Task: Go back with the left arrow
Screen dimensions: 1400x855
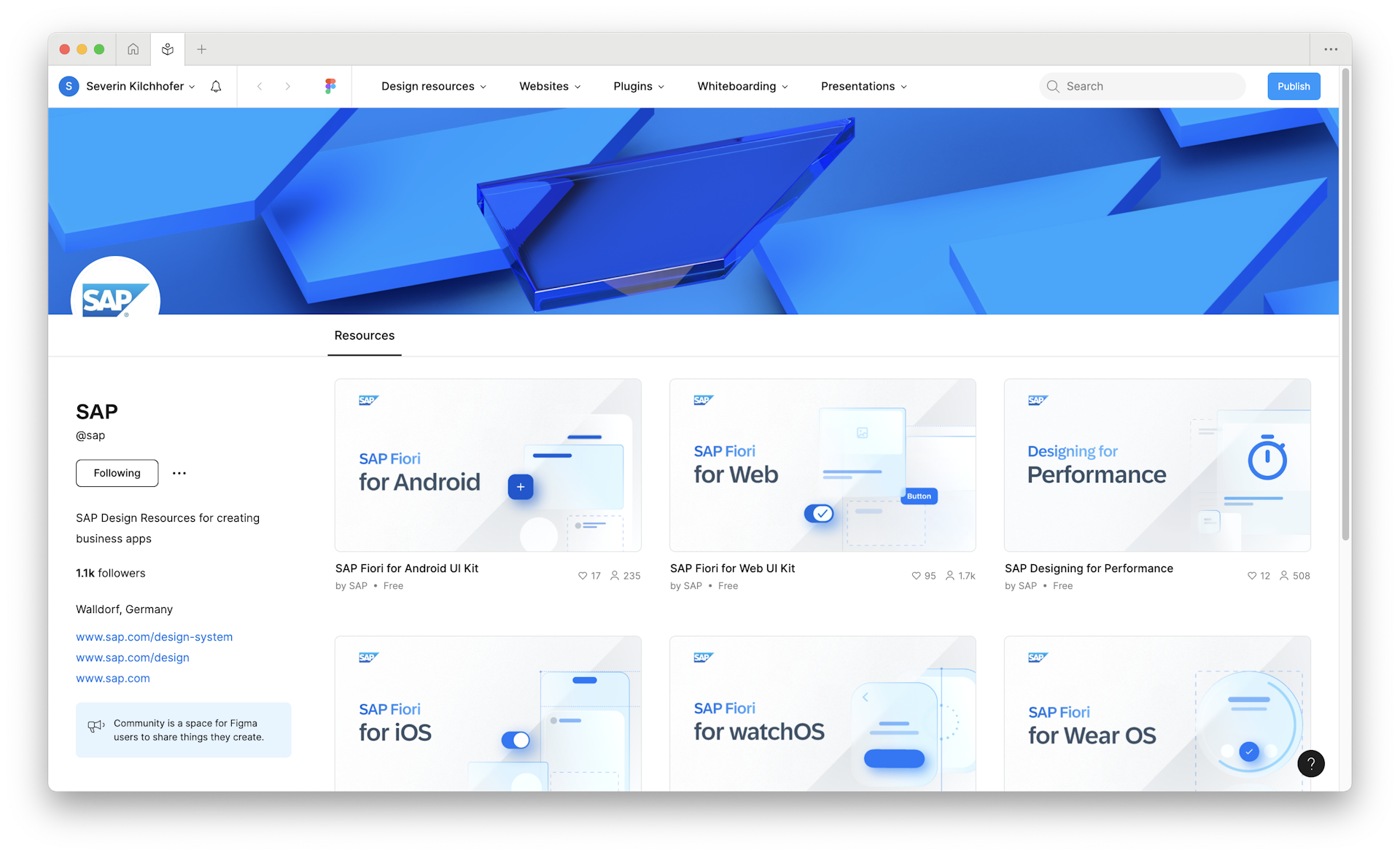Action: 260,86
